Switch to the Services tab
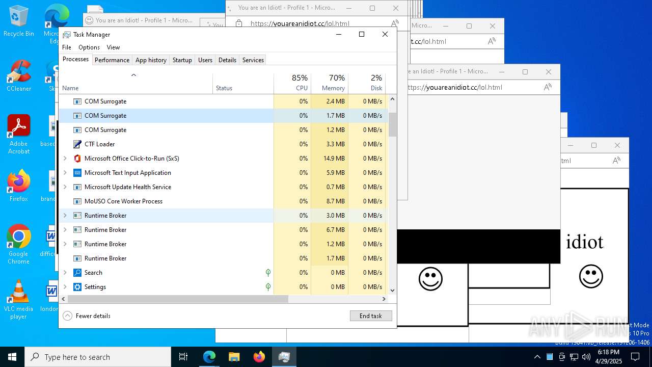The image size is (652, 367). click(253, 60)
